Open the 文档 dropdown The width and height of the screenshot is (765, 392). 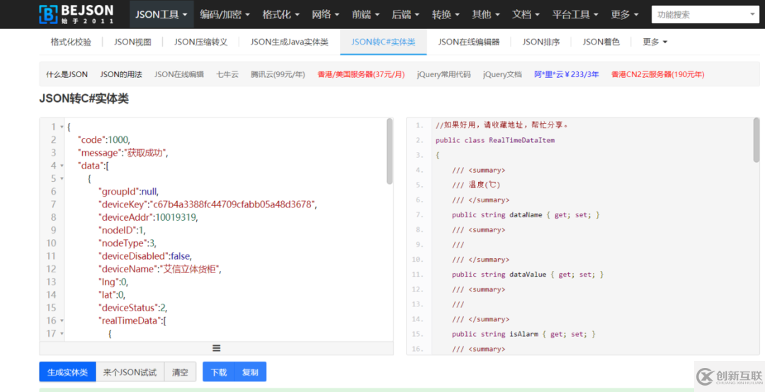coord(526,14)
